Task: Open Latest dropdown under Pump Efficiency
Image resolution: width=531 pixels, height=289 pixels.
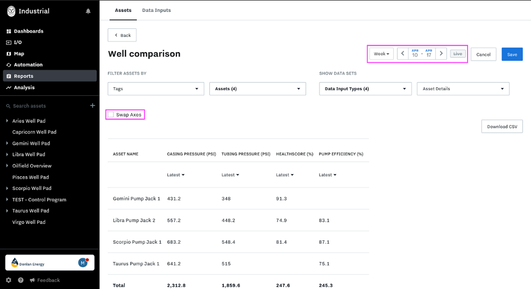Action: (327, 175)
